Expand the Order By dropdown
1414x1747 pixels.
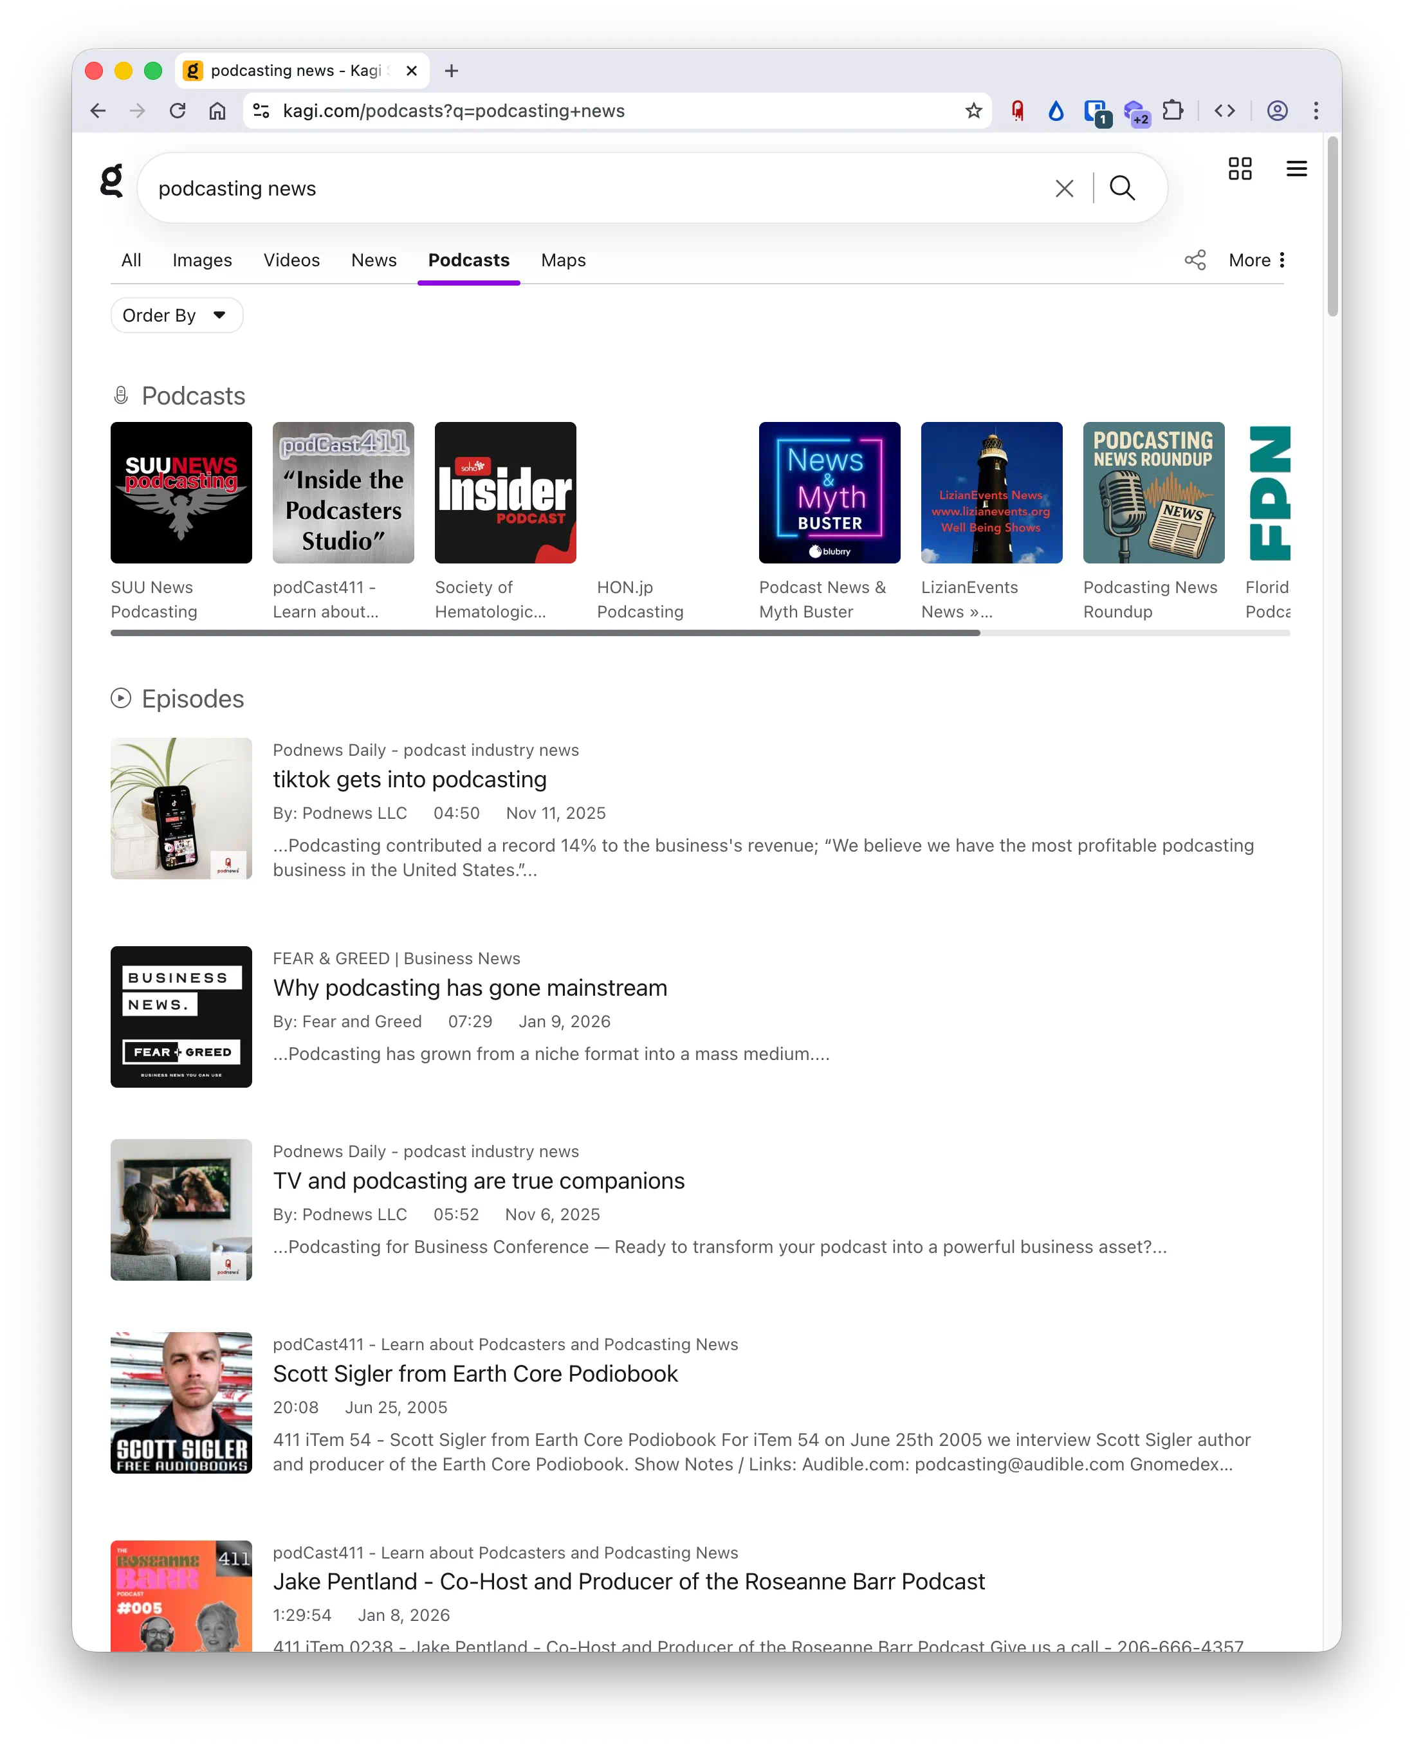pos(176,315)
